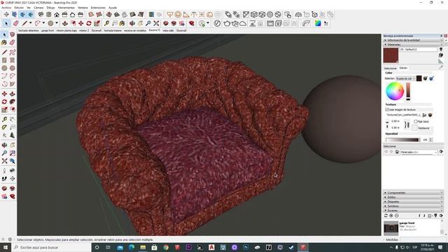
Task: Select the Tape Measure in left toolbar
Action: (x=4, y=119)
